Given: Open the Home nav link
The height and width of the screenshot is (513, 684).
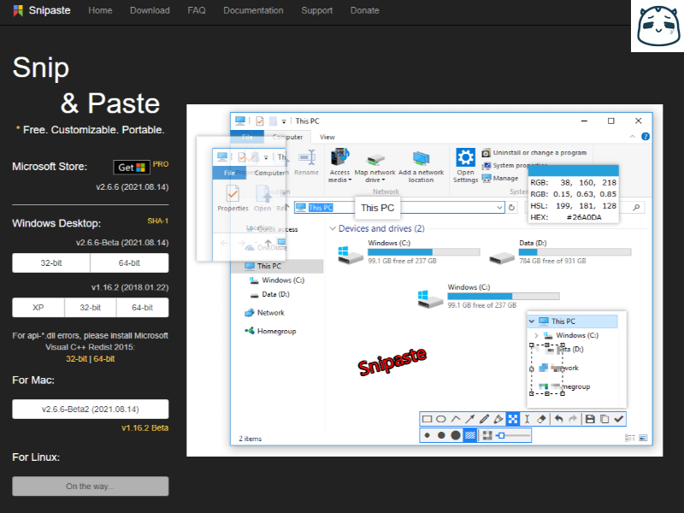Looking at the screenshot, I should 100,10.
